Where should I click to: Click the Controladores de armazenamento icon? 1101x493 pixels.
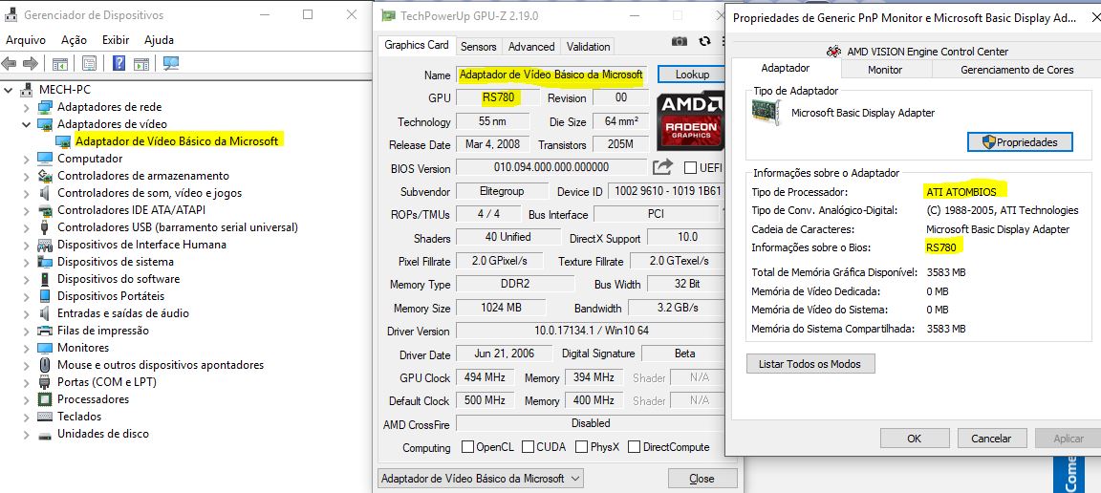click(45, 176)
